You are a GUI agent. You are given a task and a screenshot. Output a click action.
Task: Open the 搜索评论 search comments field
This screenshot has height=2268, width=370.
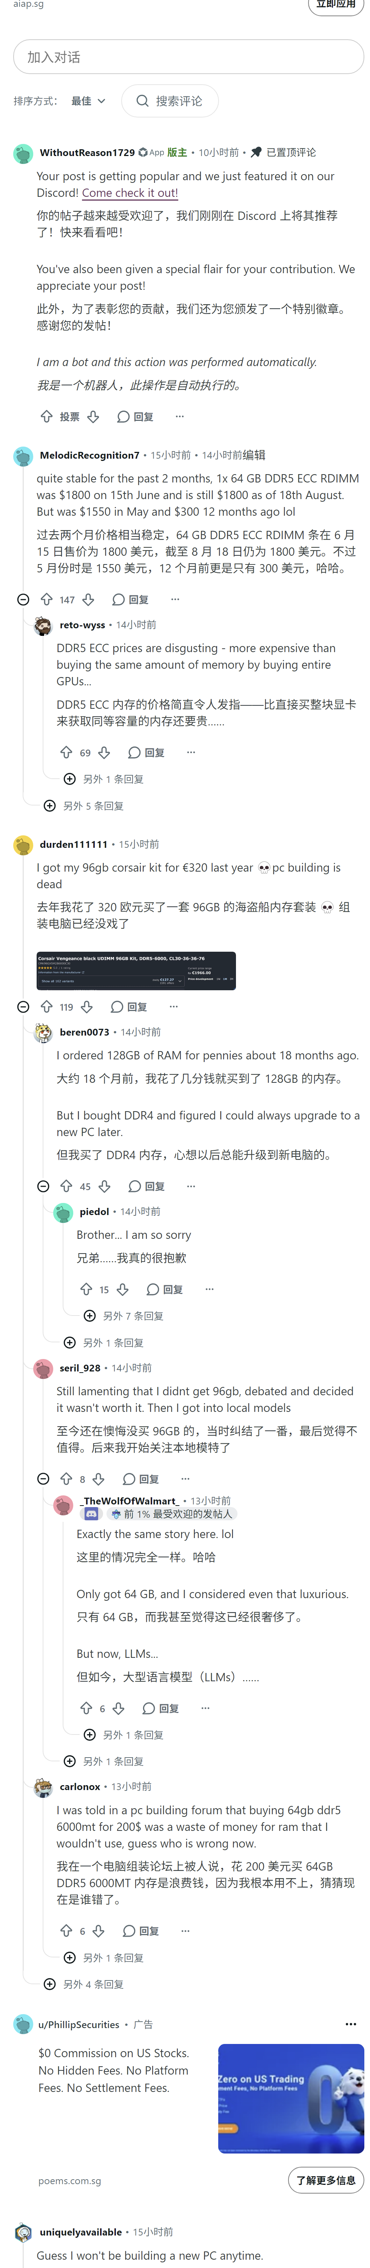[x=170, y=101]
